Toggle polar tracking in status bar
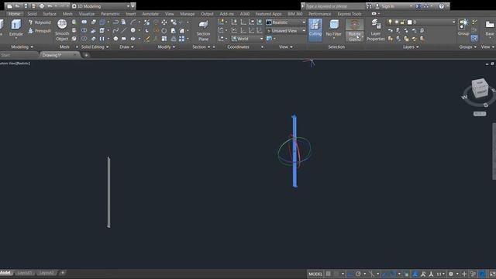The height and width of the screenshot is (279, 496). tap(358, 274)
